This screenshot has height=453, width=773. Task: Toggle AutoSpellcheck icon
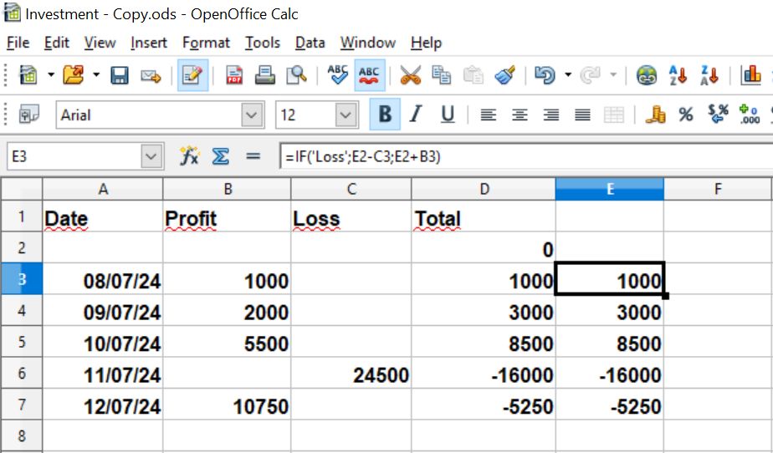tap(369, 75)
